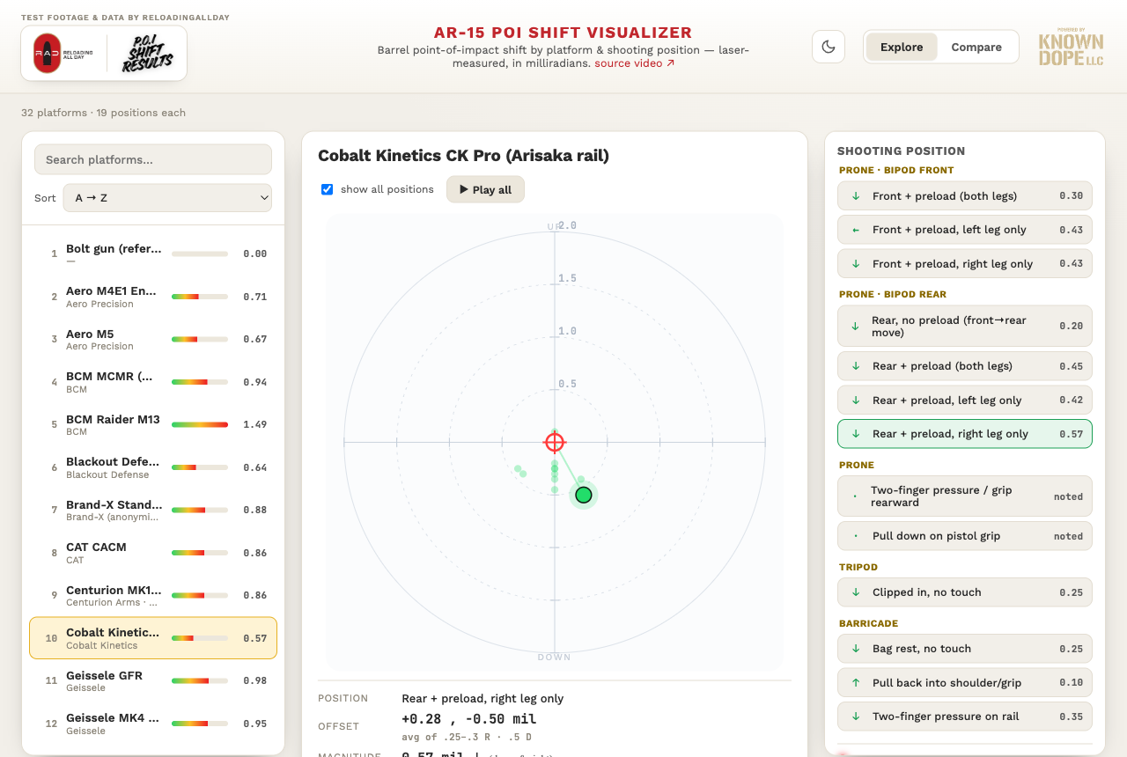Image resolution: width=1127 pixels, height=757 pixels.
Task: Select the CAT CACM platform
Action: pyautogui.click(x=153, y=553)
